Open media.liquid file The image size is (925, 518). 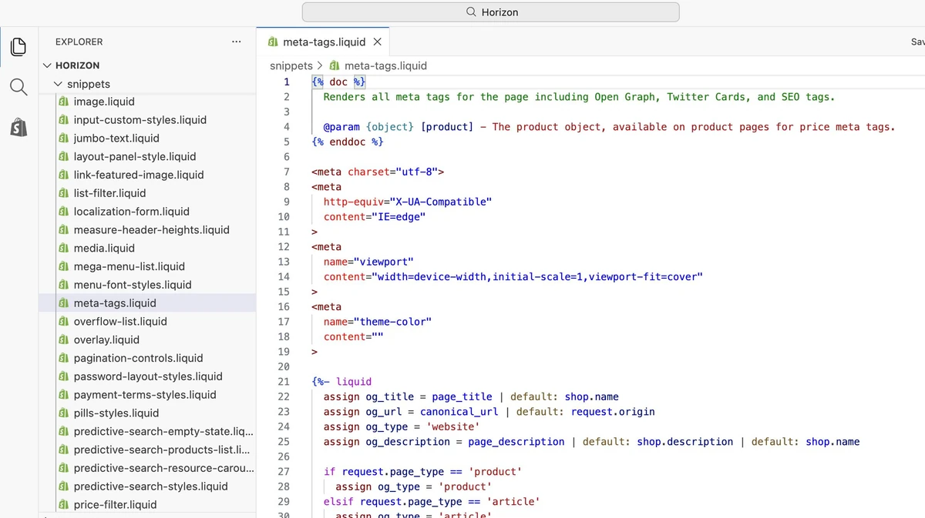[104, 248]
